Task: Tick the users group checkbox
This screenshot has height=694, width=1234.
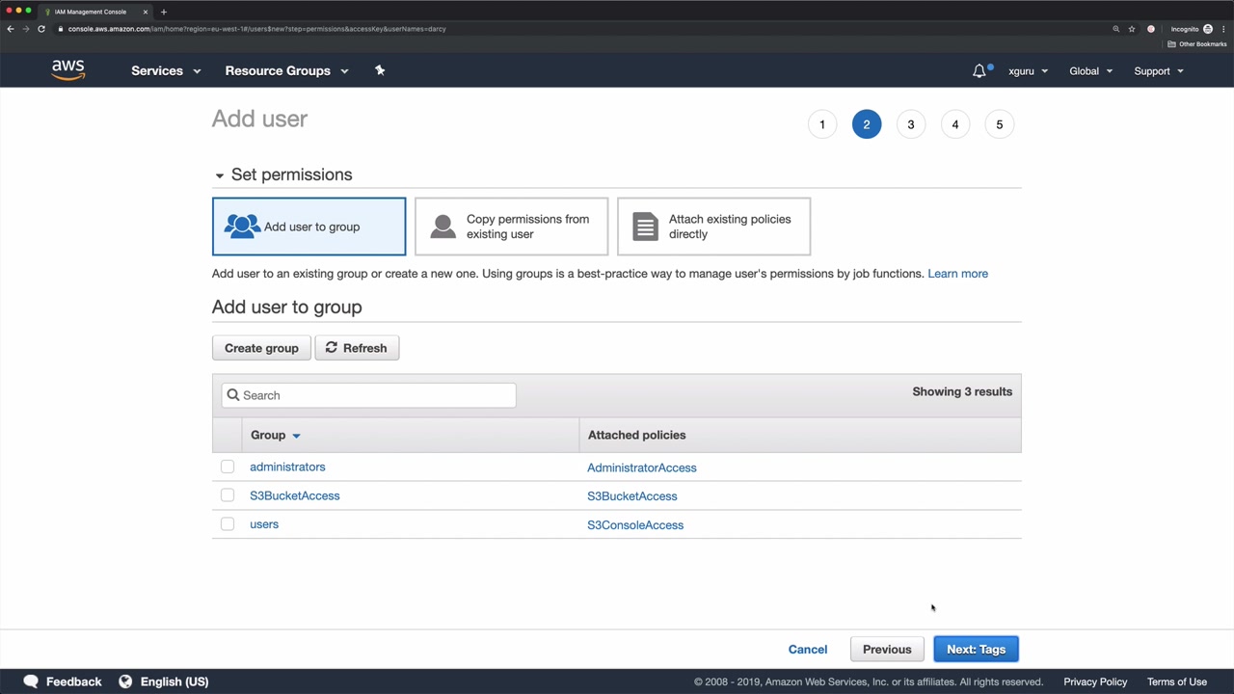Action: point(228,524)
